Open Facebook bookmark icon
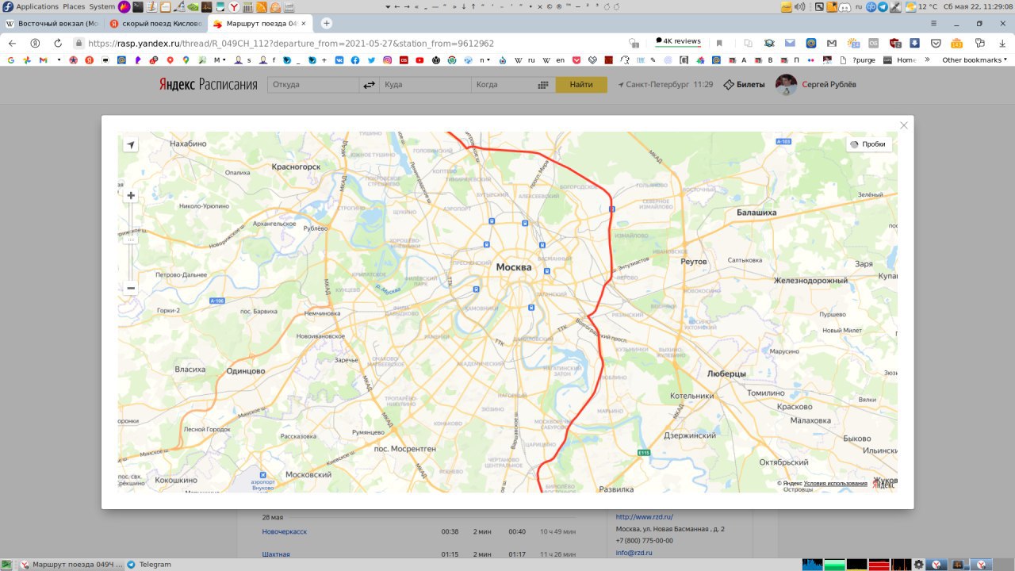Image resolution: width=1015 pixels, height=571 pixels. pyautogui.click(x=355, y=60)
